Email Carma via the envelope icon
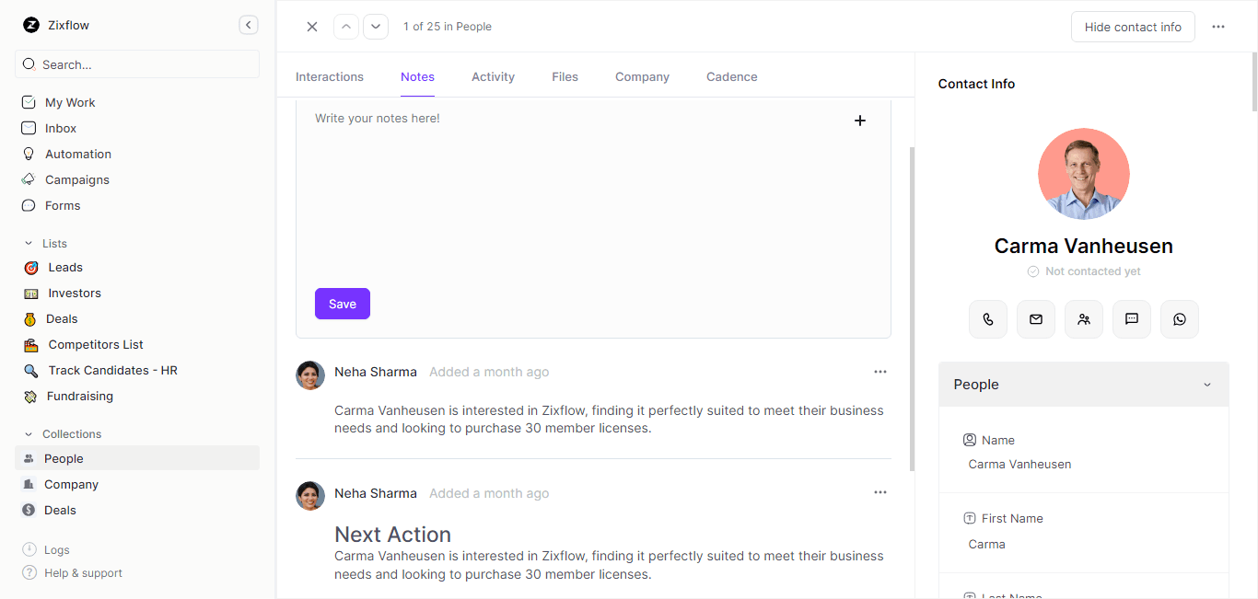The width and height of the screenshot is (1258, 599). pyautogui.click(x=1036, y=319)
